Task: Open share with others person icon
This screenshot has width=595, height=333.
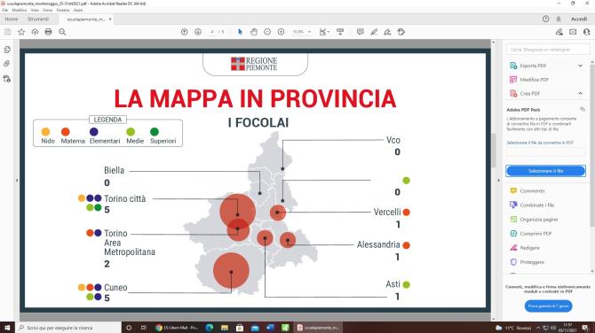Action: click(587, 32)
